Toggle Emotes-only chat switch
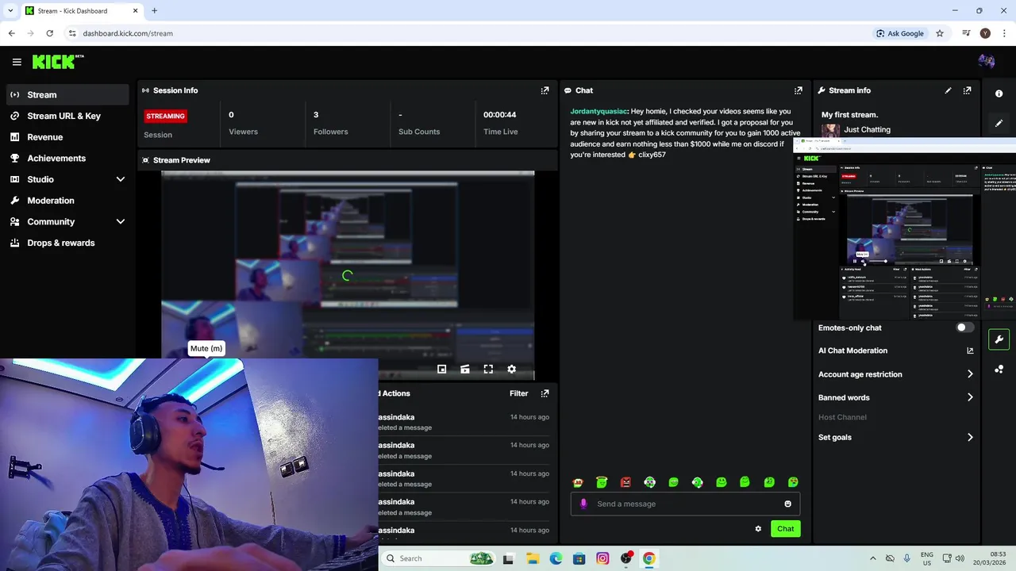The image size is (1016, 571). (964, 328)
